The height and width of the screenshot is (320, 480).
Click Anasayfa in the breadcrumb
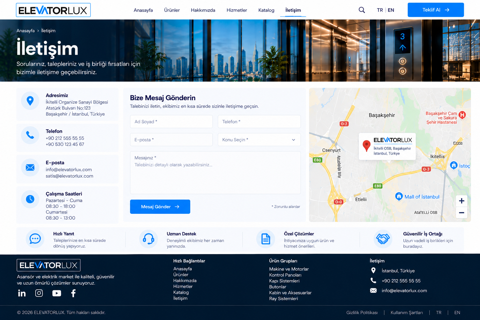(26, 31)
